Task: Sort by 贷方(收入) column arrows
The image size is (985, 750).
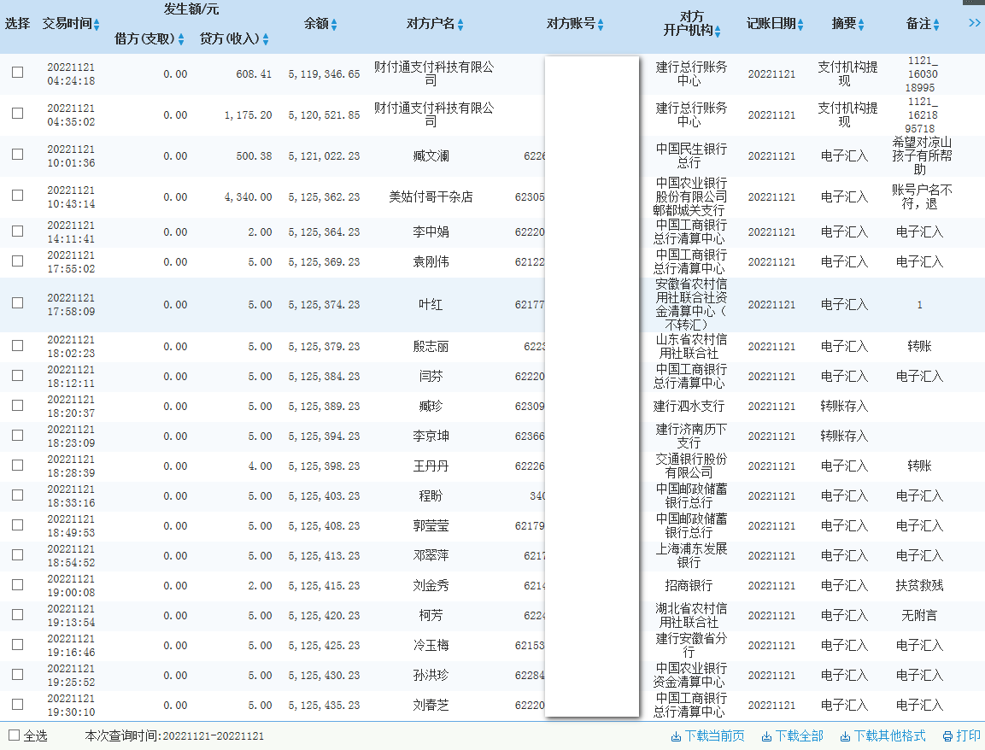Action: click(266, 39)
